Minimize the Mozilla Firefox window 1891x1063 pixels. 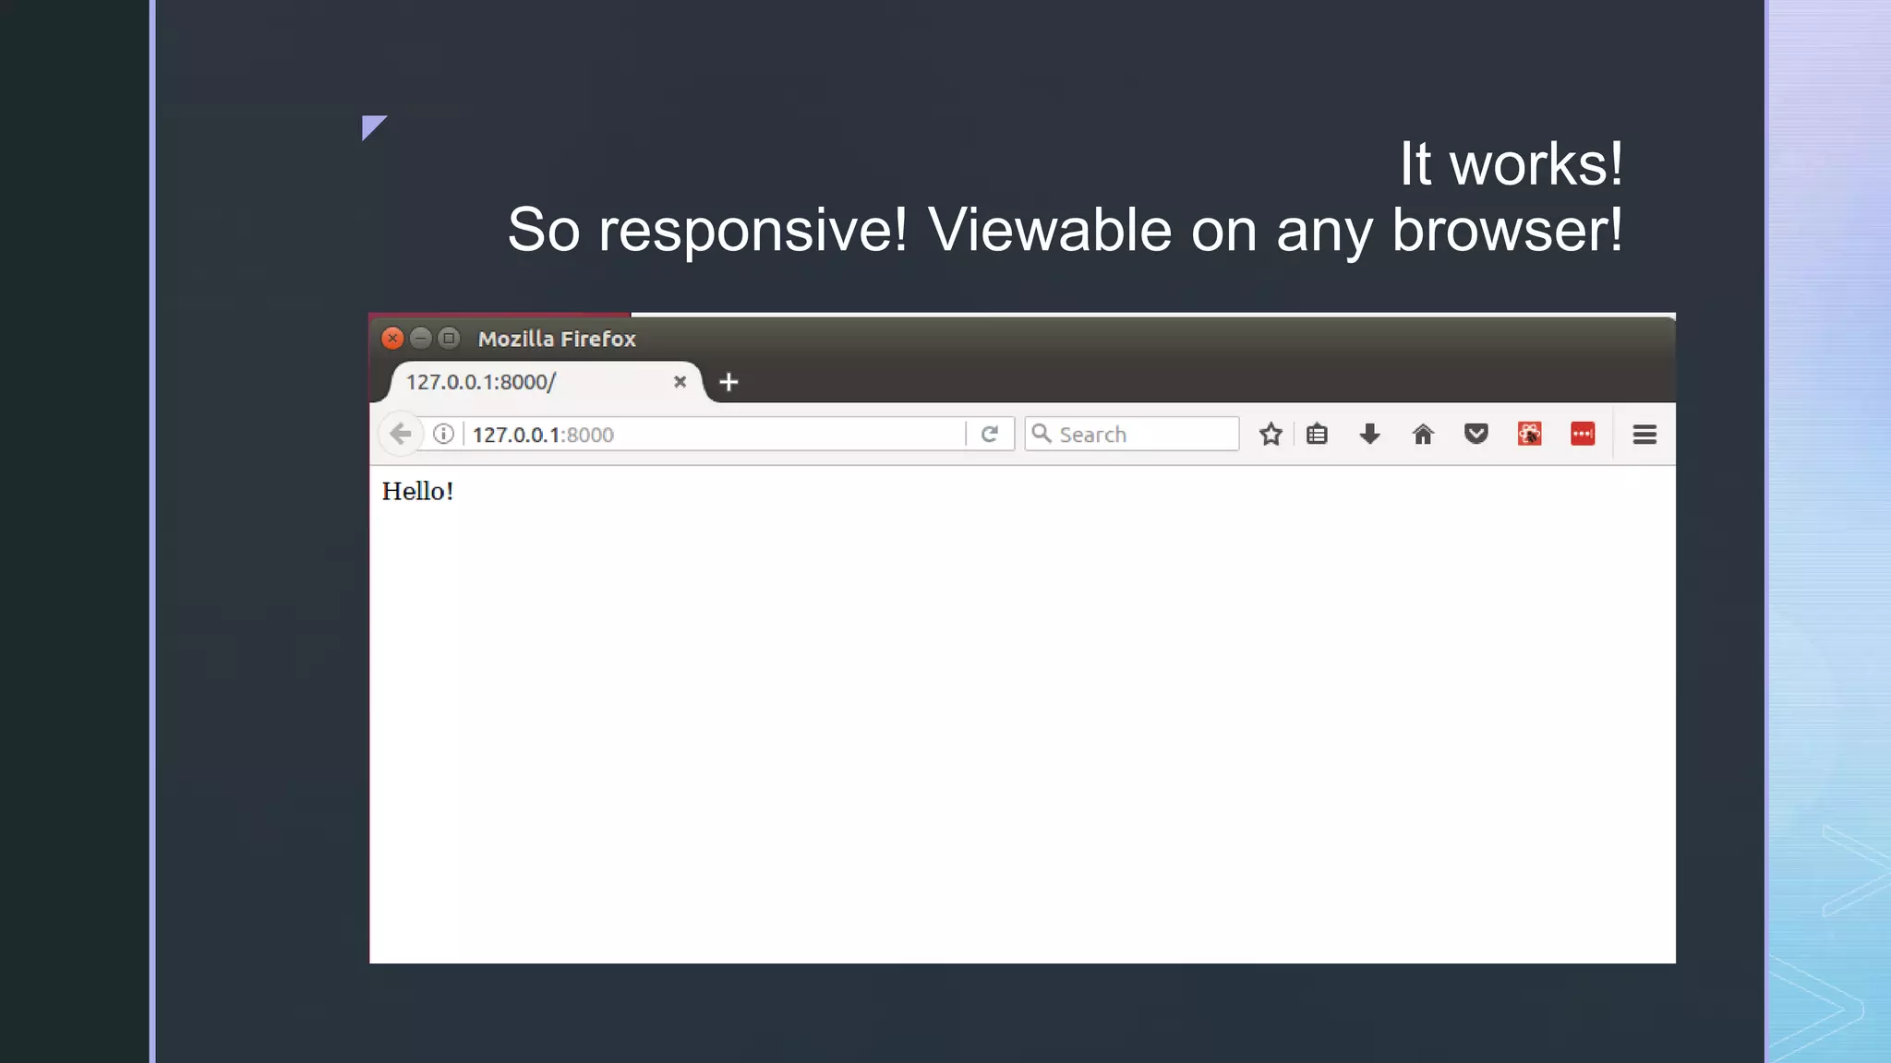[x=421, y=338]
